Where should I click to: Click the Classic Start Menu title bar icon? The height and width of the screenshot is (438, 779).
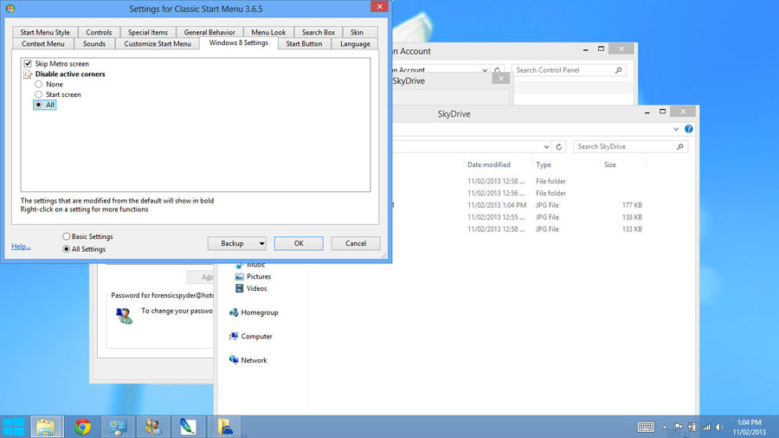point(10,9)
